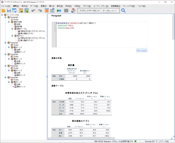Image resolution: width=175 pixels, height=143 pixels.
Task: Click the blue-framed picture toolbar icon before Undo
Action: (x=27, y=11)
